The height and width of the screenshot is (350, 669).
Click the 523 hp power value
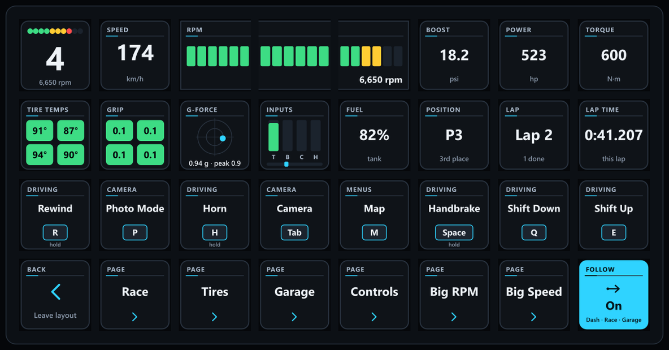point(534,55)
